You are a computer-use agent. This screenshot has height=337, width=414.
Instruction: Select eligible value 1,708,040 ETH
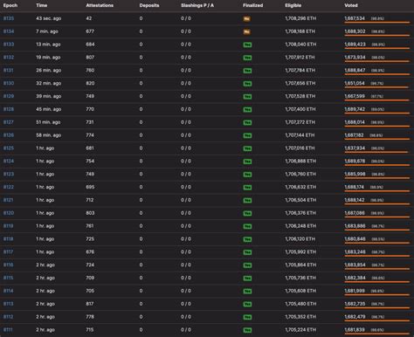click(x=300, y=45)
